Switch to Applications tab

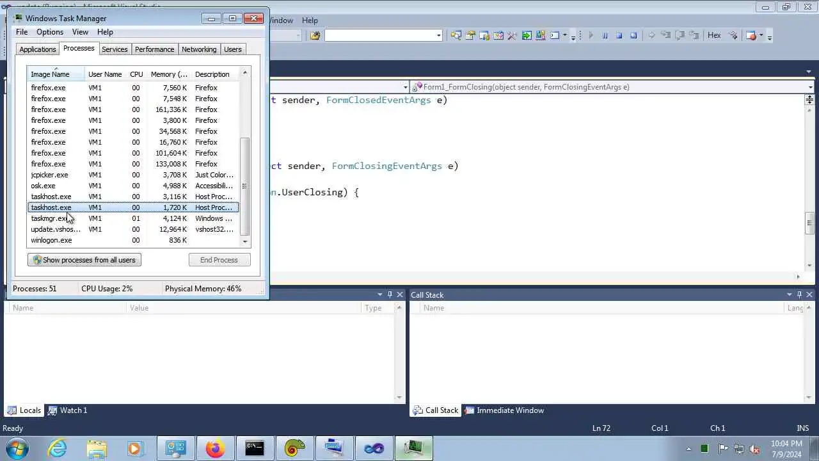[x=38, y=49]
